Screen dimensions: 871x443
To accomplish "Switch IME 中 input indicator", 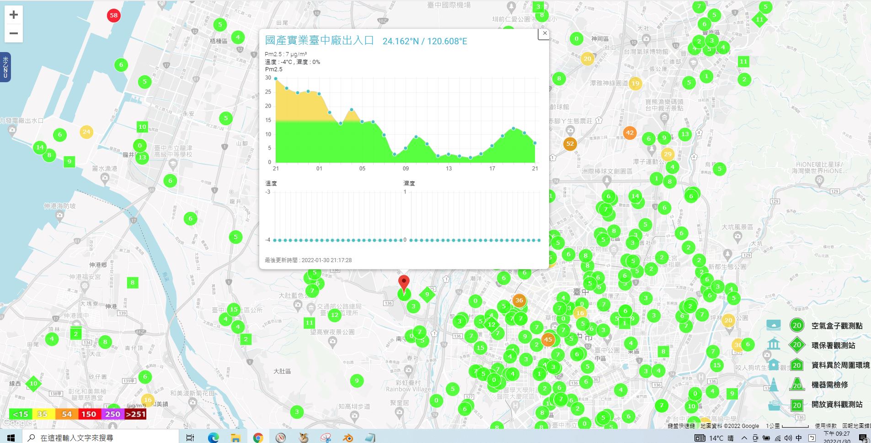I will (799, 438).
